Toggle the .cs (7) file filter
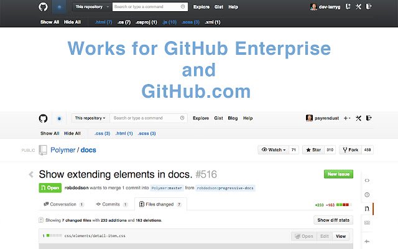 pyautogui.click(x=124, y=22)
